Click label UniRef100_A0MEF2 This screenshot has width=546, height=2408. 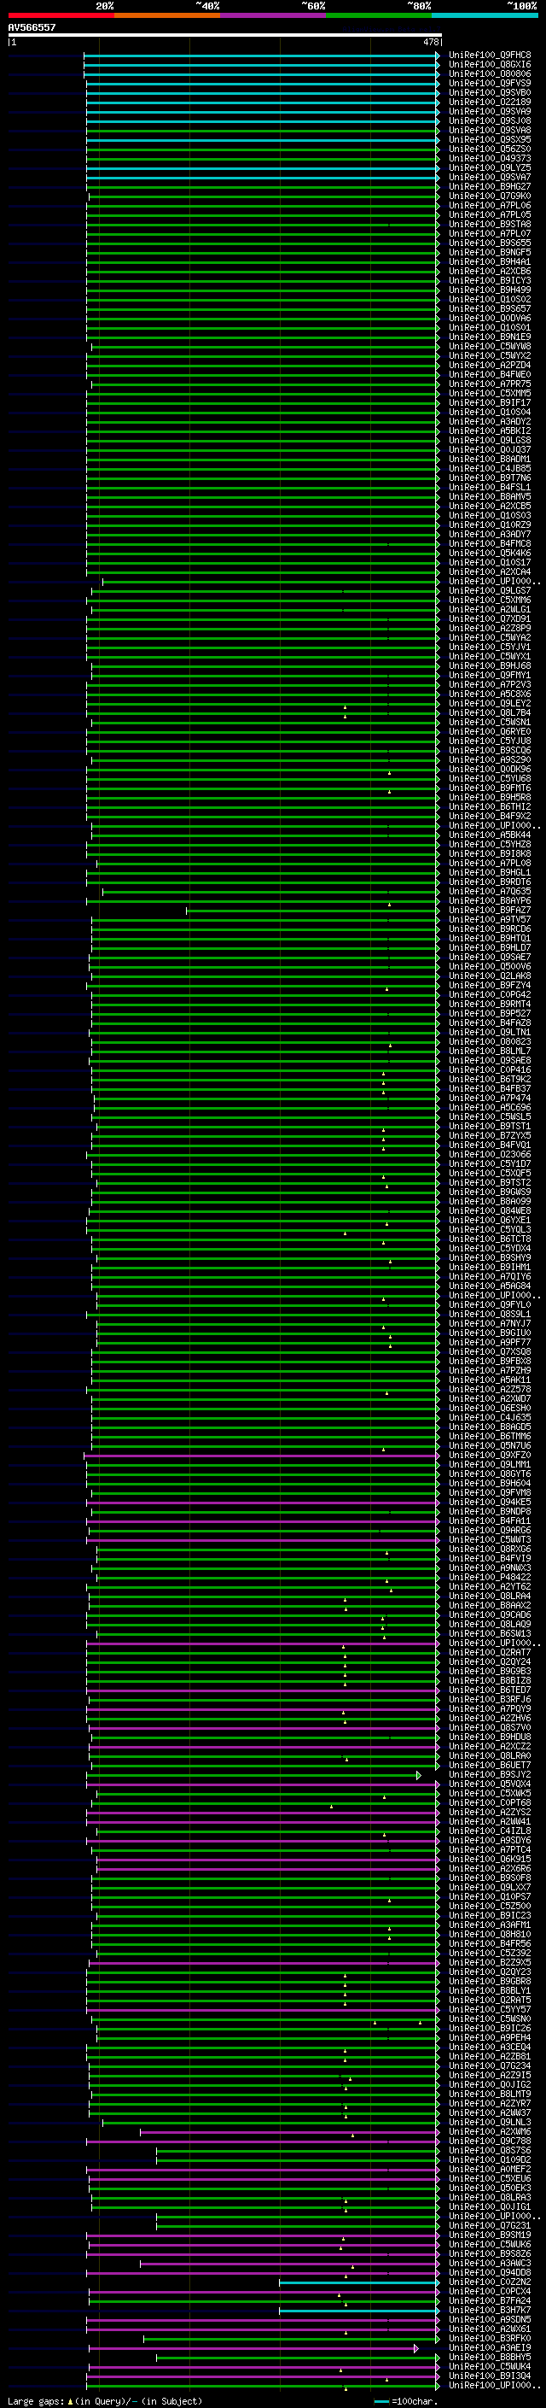(490, 2169)
